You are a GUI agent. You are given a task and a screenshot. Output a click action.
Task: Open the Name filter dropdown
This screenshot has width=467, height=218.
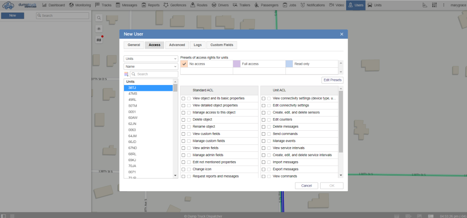150,66
